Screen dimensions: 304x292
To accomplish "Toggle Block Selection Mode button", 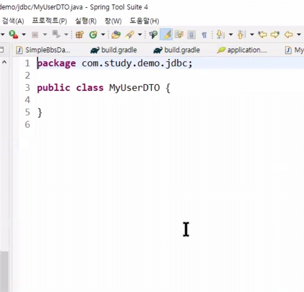I will tap(191, 35).
